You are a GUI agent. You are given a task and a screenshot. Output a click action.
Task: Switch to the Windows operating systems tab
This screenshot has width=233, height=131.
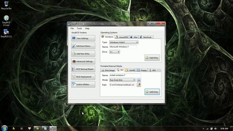coord(108,37)
